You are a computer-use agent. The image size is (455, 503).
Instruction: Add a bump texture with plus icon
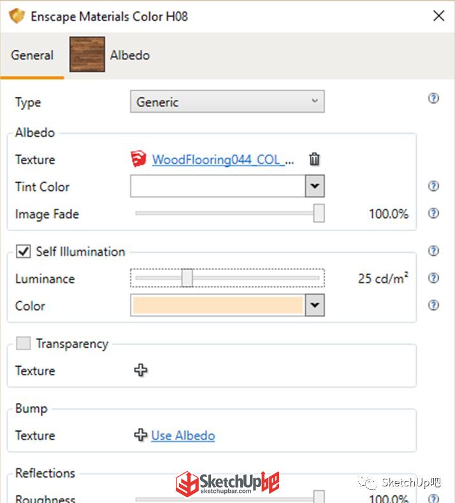pos(141,435)
